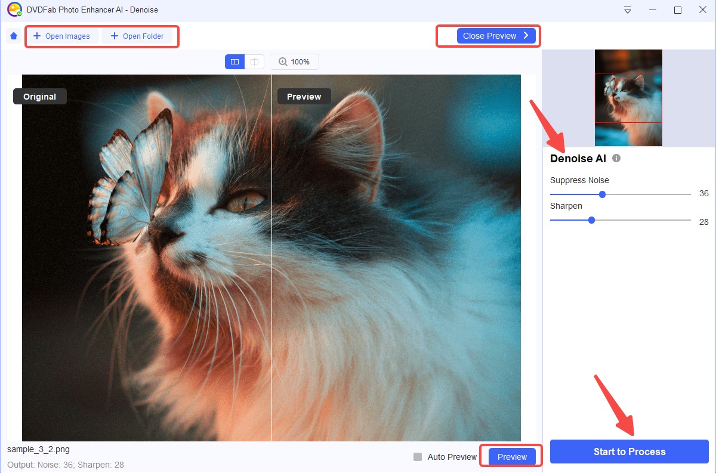The image size is (716, 473).
Task: Click Open Folder button
Action: tap(137, 36)
